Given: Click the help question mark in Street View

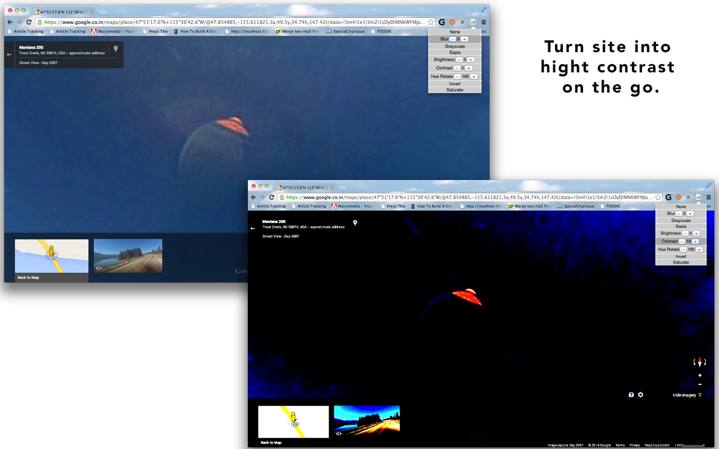Looking at the screenshot, I should click(x=631, y=395).
